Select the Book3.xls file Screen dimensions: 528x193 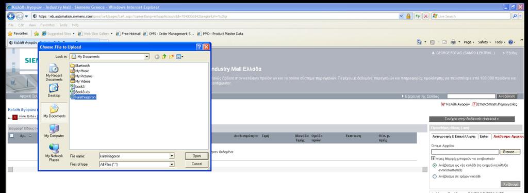pyautogui.click(x=80, y=92)
